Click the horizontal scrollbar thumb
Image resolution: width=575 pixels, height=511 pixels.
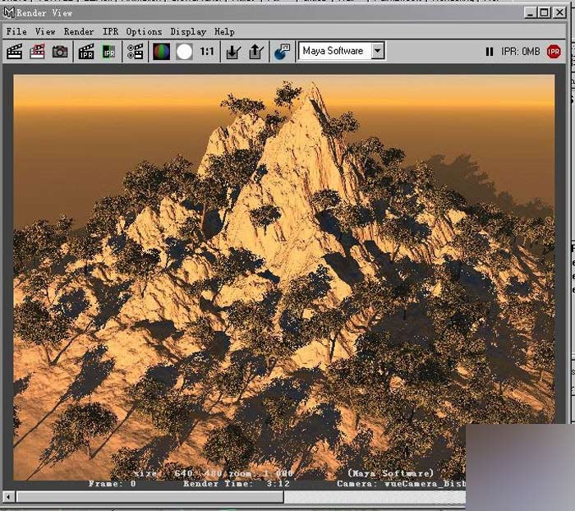pos(150,497)
